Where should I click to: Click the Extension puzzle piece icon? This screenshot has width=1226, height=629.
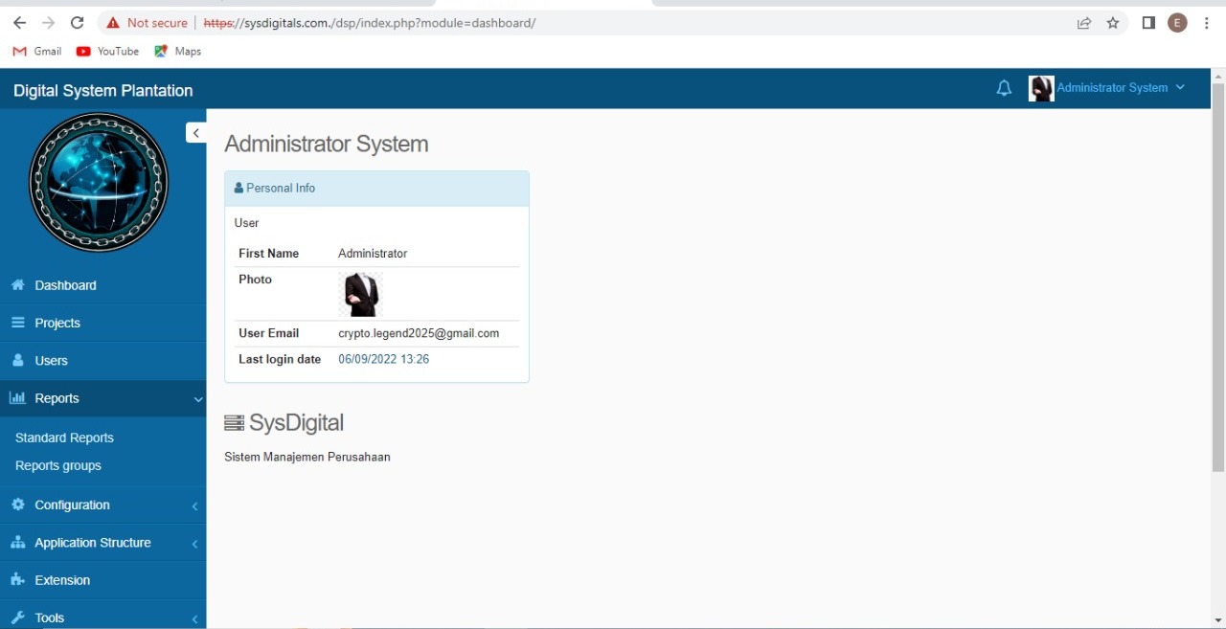17,580
